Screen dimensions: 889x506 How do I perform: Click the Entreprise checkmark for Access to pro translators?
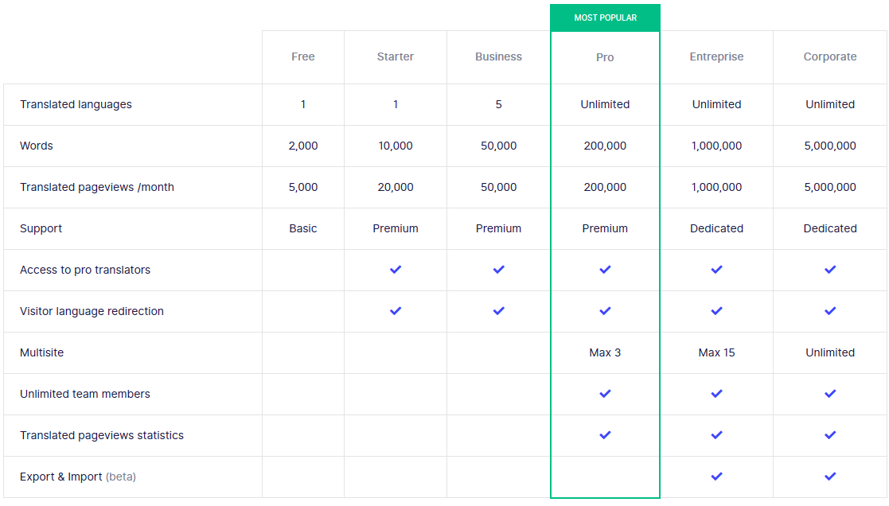(x=716, y=270)
